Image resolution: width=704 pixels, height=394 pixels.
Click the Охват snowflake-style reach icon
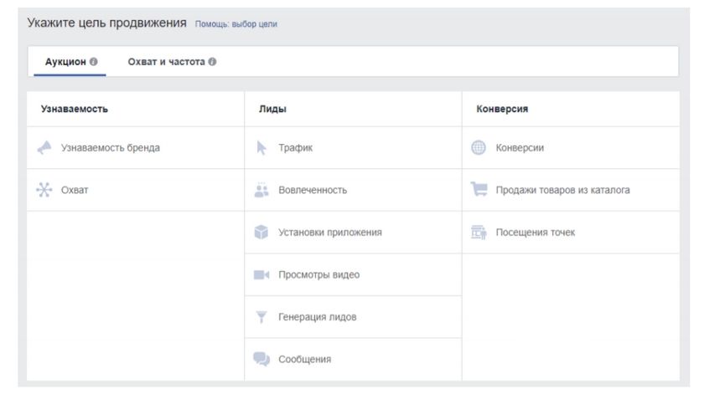point(44,190)
